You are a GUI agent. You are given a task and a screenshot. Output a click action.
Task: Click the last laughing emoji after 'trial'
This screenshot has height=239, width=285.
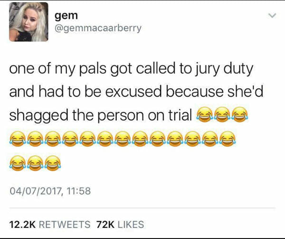pos(240,115)
